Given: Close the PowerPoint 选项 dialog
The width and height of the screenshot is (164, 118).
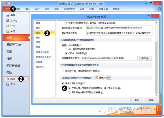Looking at the screenshot, I should pos(155,16).
